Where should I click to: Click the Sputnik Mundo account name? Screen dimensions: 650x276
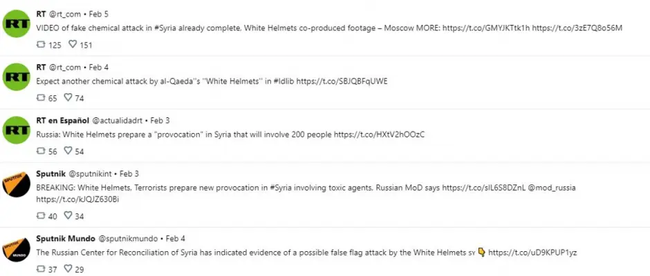66,239
